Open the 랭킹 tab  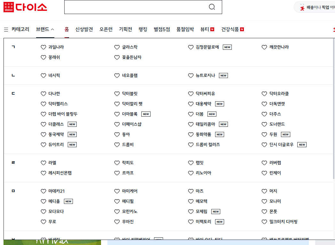[143, 29]
